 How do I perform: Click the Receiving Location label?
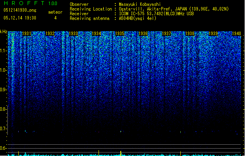click(91, 9)
